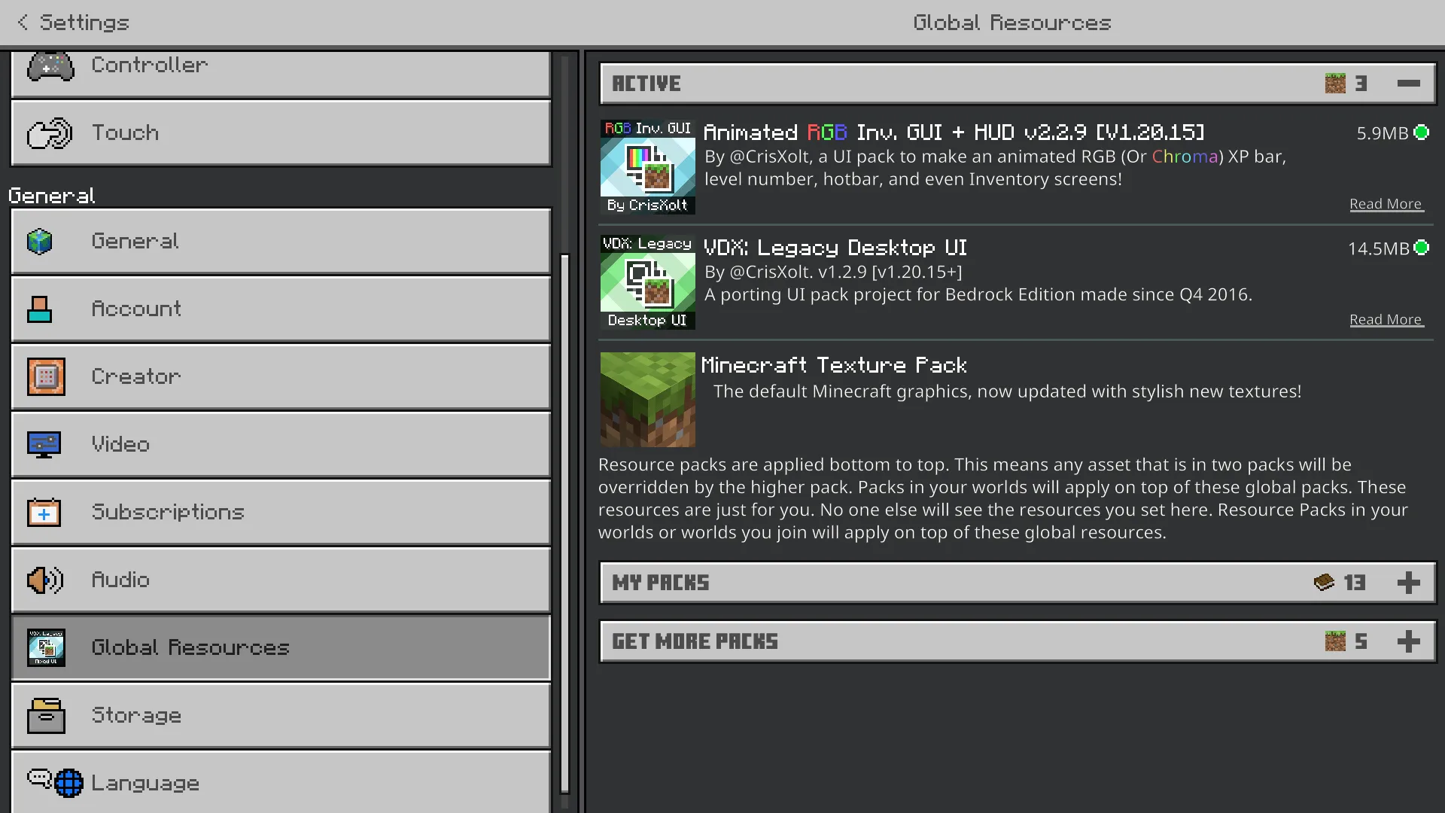Click the hand Touch icon
This screenshot has height=813, width=1445.
50,133
